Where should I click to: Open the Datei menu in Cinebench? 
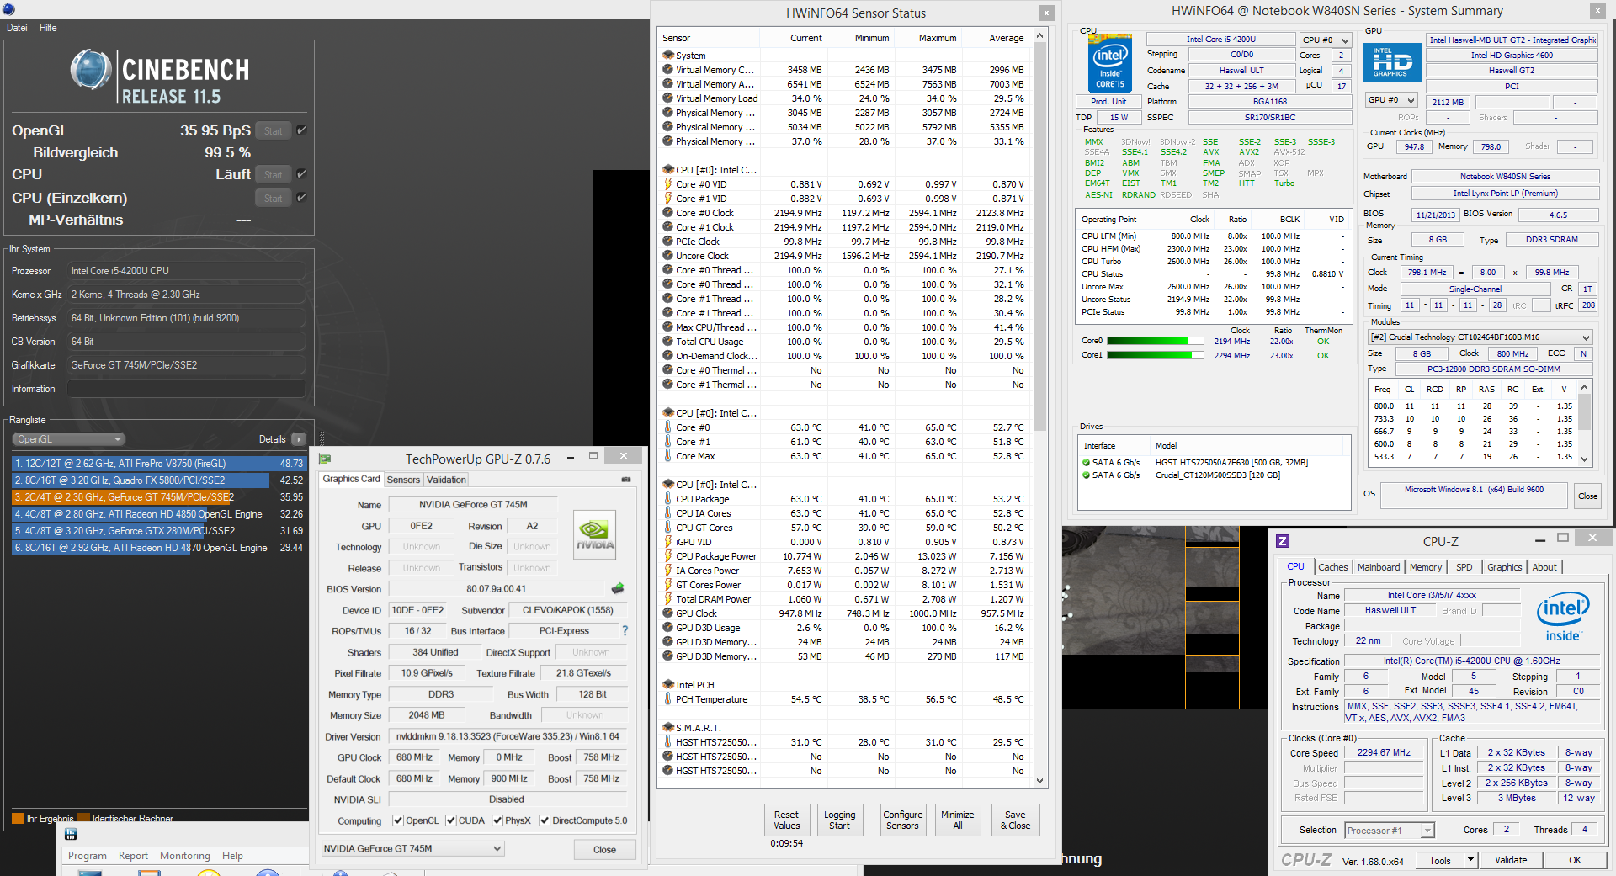(x=17, y=28)
